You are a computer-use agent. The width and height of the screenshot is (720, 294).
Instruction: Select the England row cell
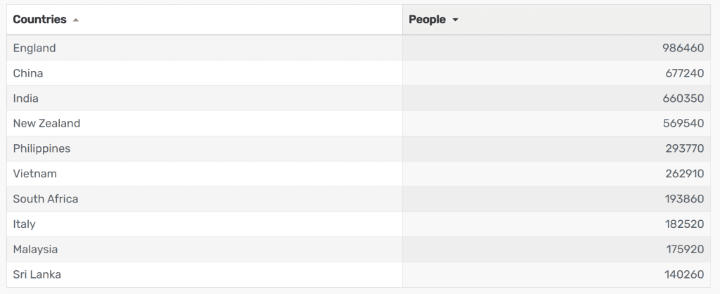tap(205, 48)
